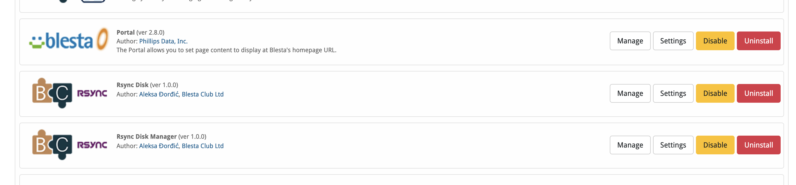Image resolution: width=796 pixels, height=185 pixels.
Task: Open Manage for the Portal plugin
Action: coord(630,41)
